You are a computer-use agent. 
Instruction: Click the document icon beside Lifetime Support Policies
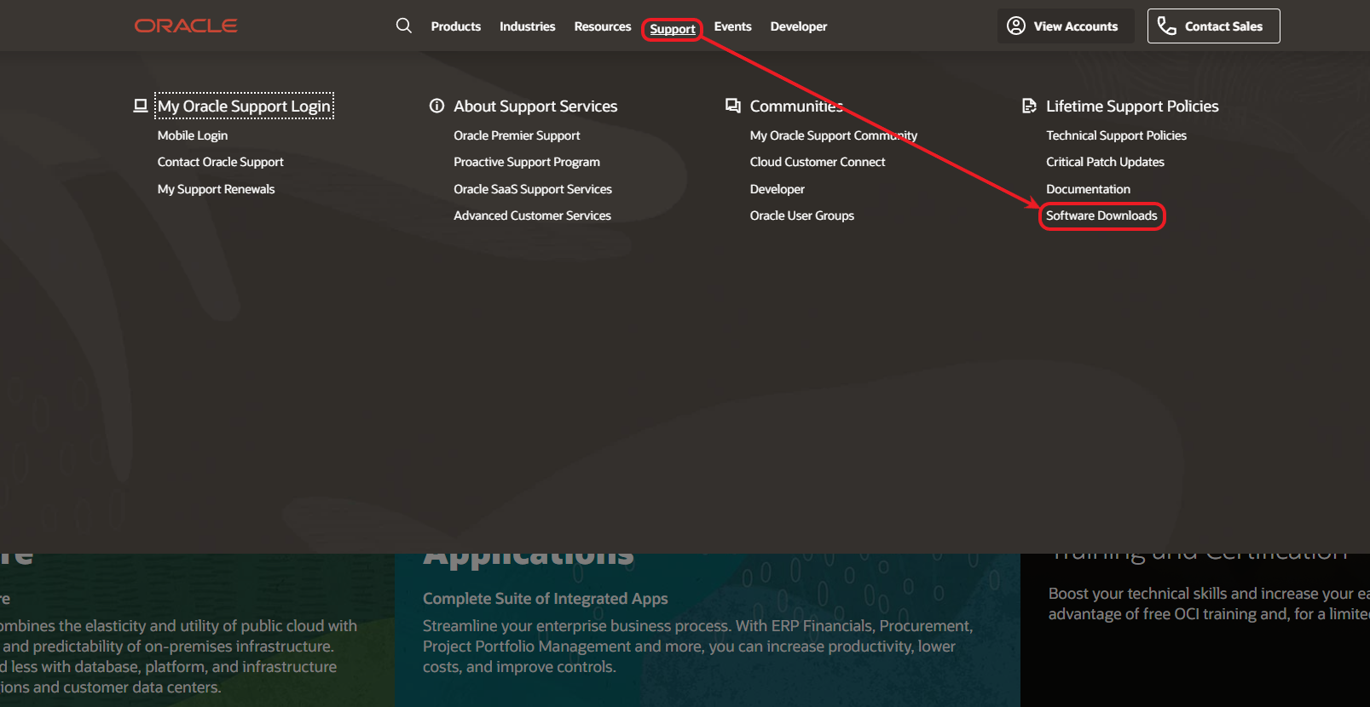(1029, 106)
